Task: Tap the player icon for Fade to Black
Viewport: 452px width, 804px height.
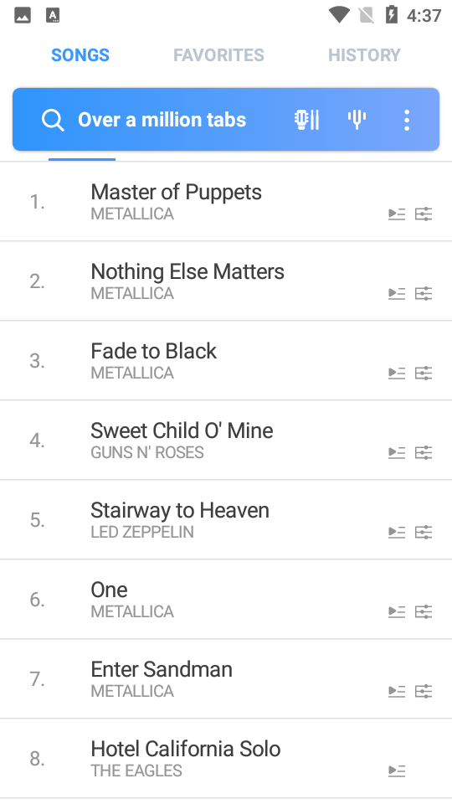Action: click(397, 373)
